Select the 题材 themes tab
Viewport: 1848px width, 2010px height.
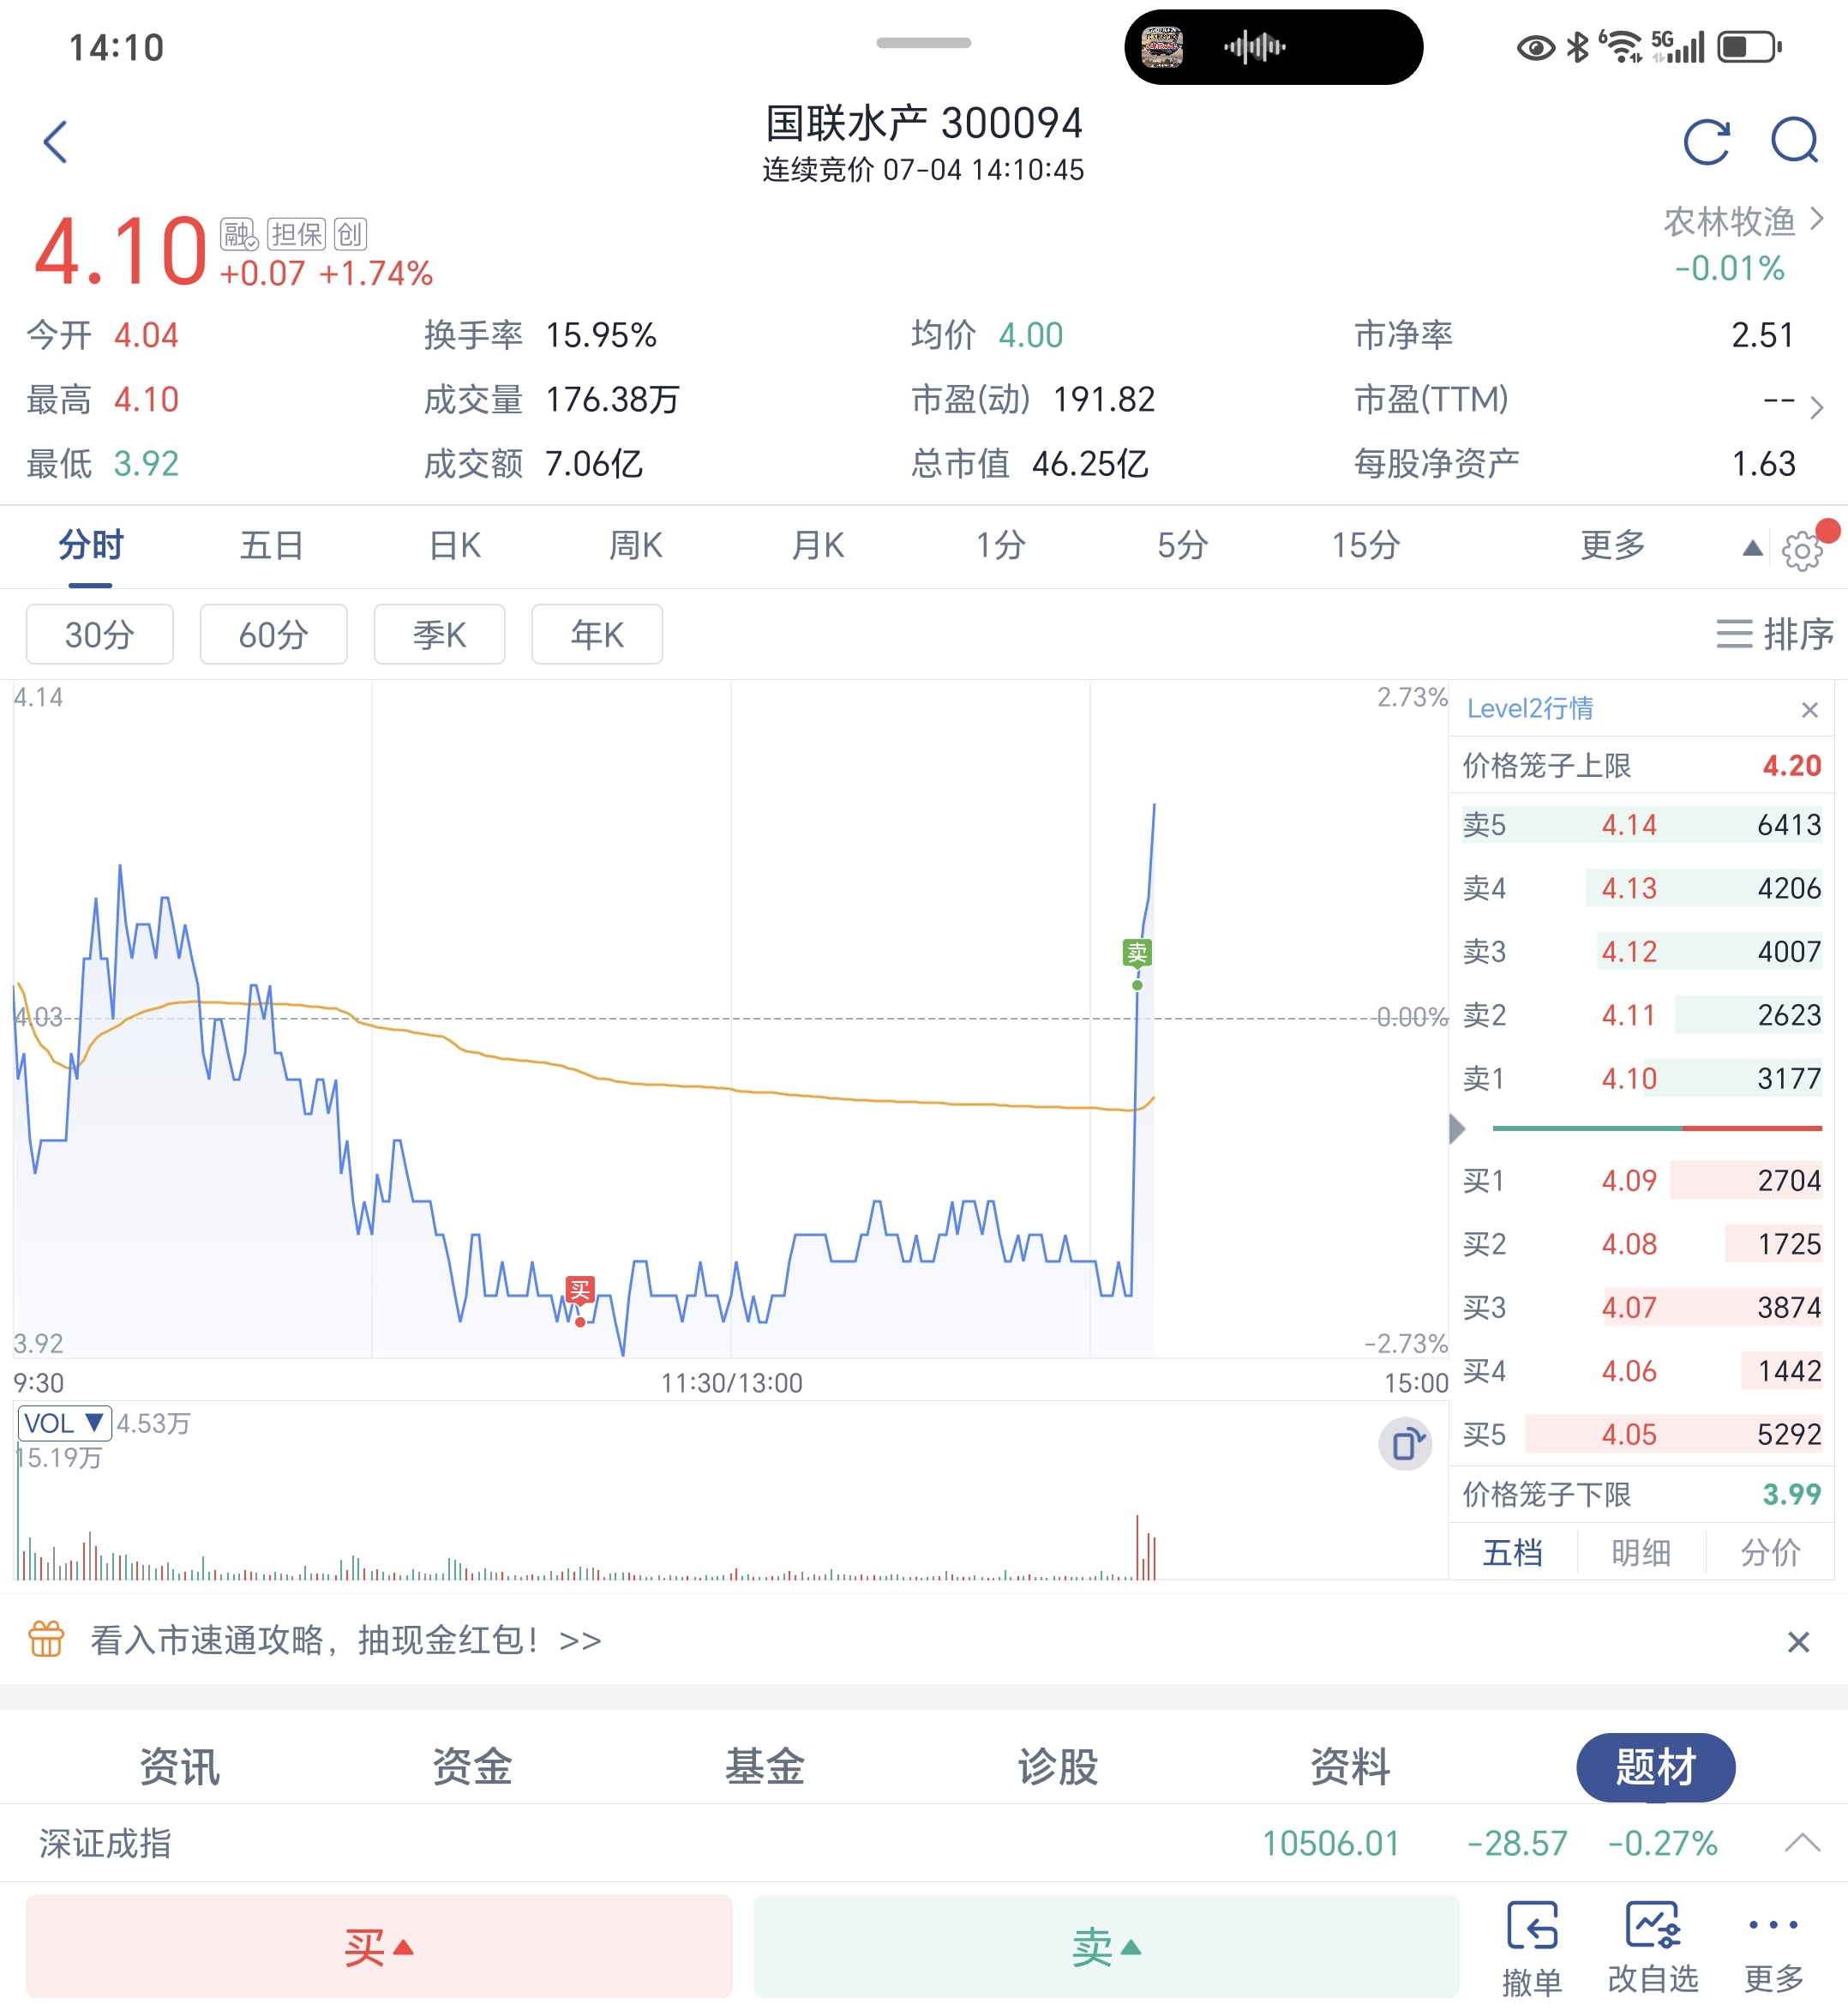click(x=1655, y=1766)
